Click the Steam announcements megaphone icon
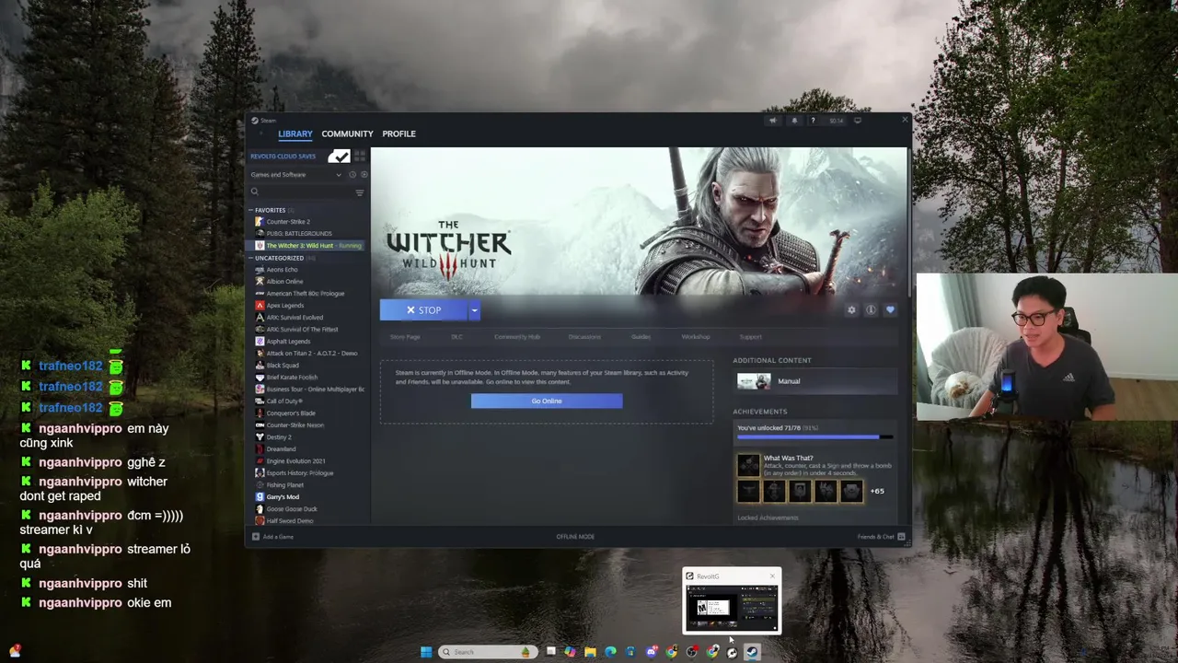The width and height of the screenshot is (1178, 663). click(772, 121)
